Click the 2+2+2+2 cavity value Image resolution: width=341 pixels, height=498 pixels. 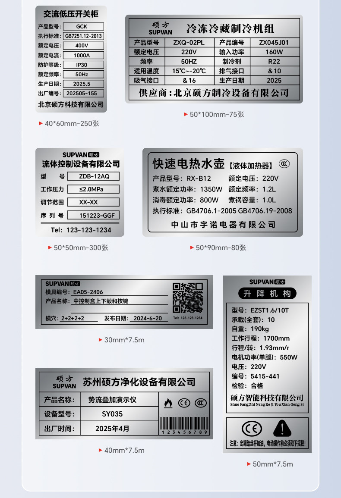pos(73,318)
